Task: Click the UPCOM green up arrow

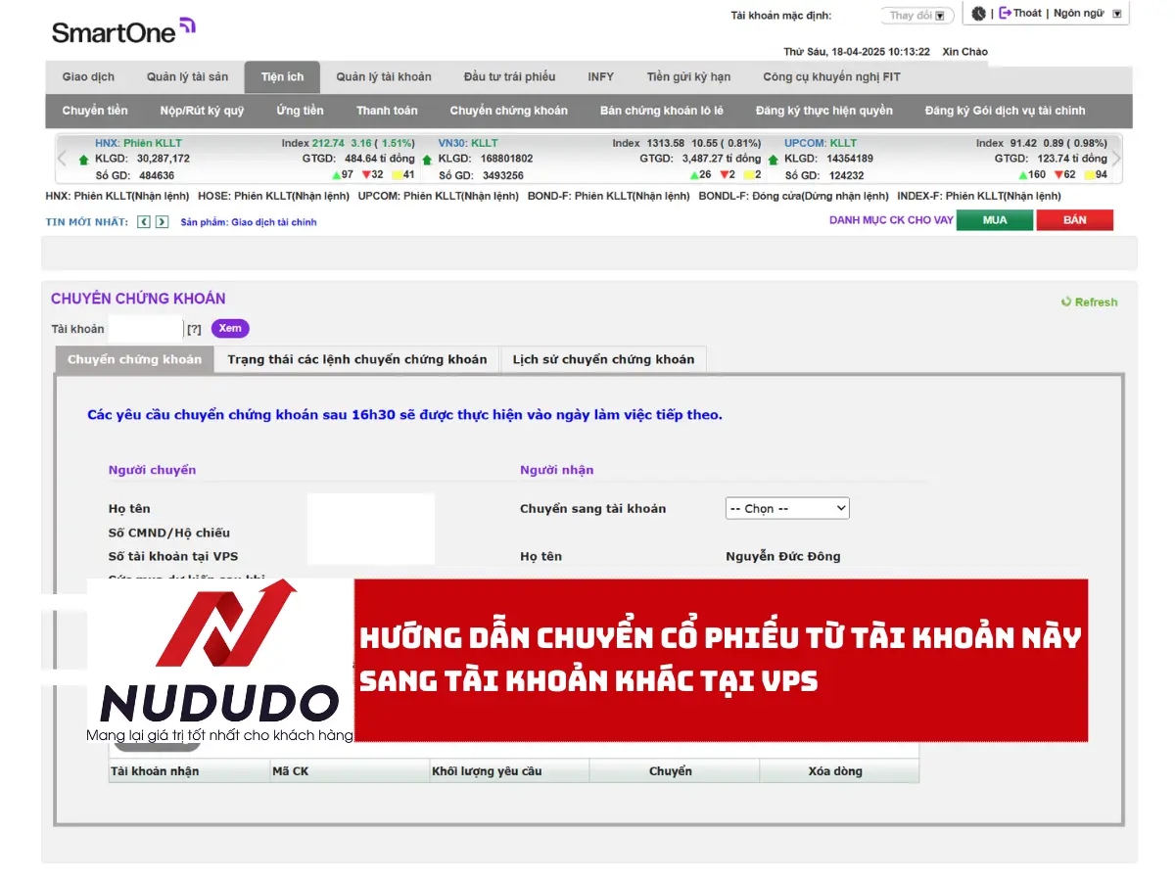Action: tap(774, 159)
